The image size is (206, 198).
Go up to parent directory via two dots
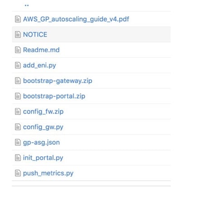point(27,5)
